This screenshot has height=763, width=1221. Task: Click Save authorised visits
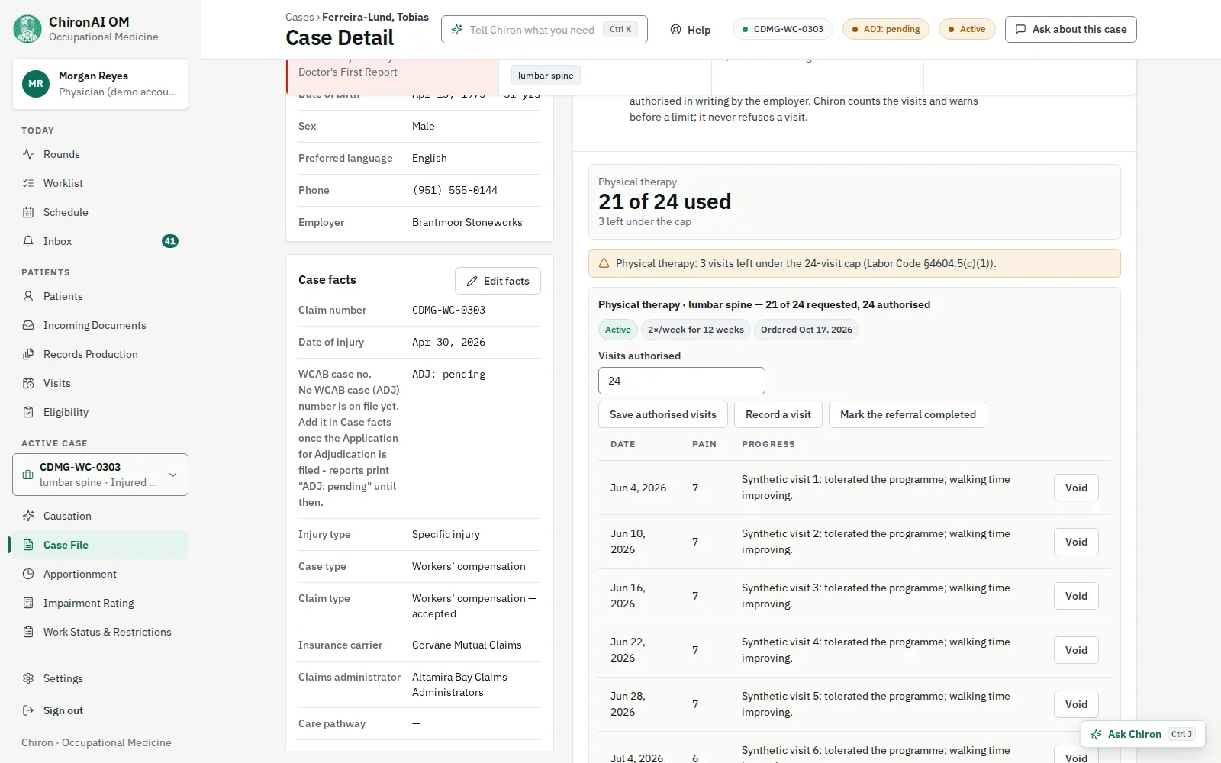click(663, 414)
